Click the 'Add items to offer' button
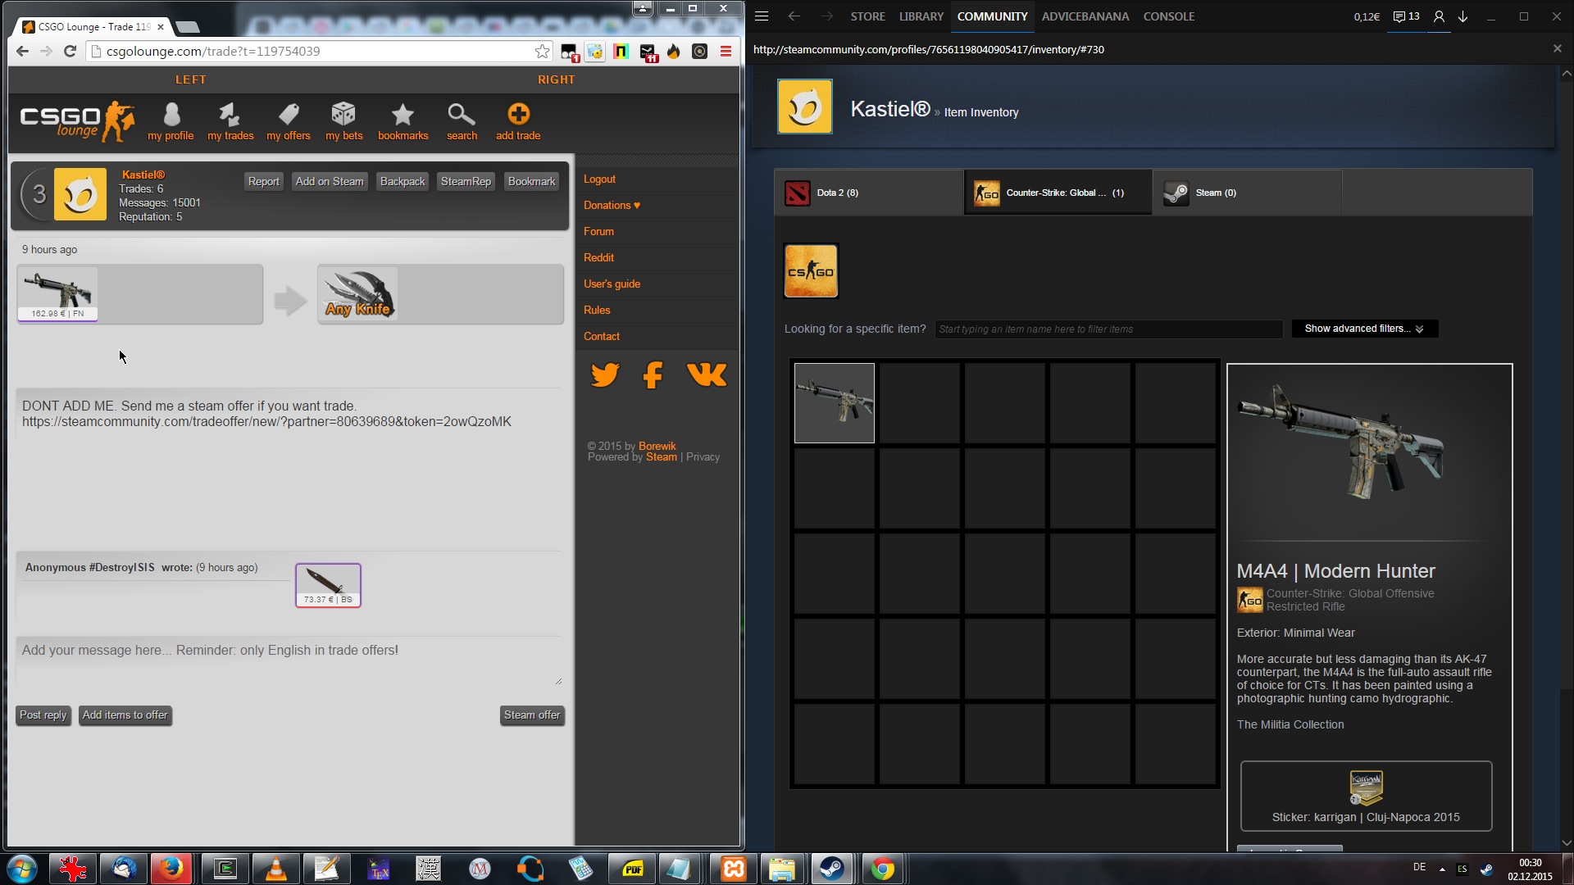The height and width of the screenshot is (885, 1574). tap(125, 715)
